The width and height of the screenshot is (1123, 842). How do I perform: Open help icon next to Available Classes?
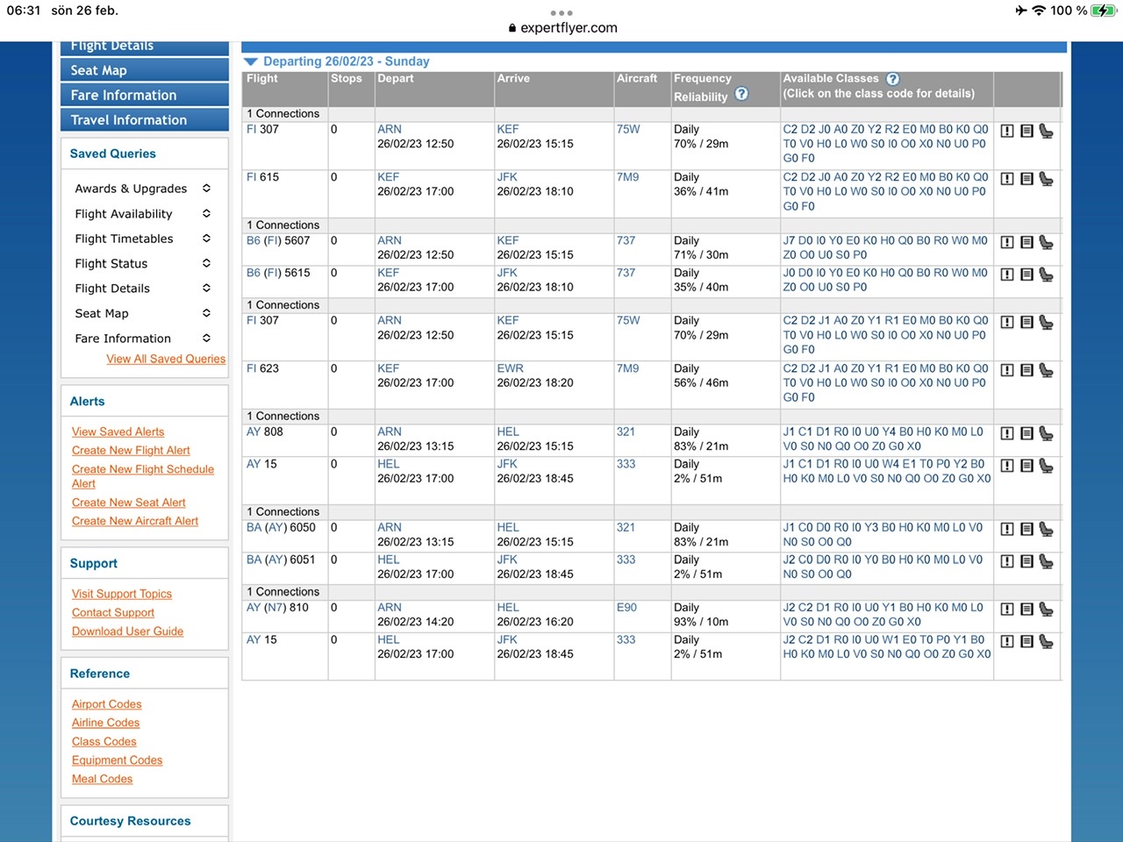[892, 79]
